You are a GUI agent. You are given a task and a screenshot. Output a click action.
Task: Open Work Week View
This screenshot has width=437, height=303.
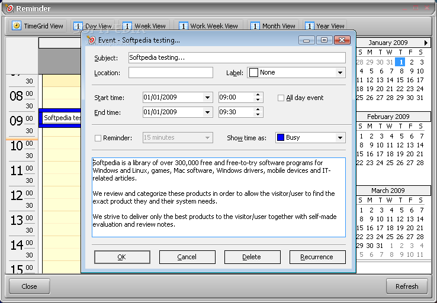click(208, 26)
